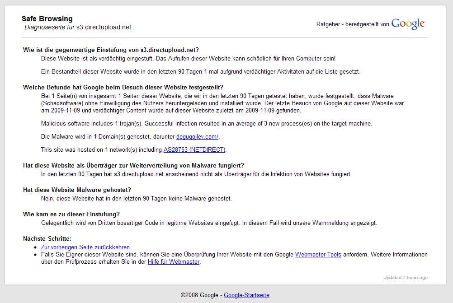
Task: Click the text 'Die Malware wird in 1 Domain(s) gehostet, darunter'
Action: (108, 136)
